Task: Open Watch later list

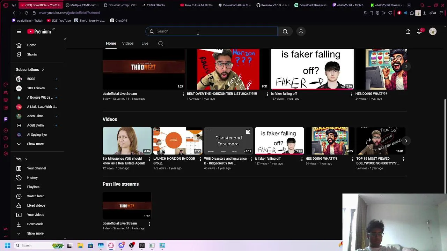Action: (35, 196)
